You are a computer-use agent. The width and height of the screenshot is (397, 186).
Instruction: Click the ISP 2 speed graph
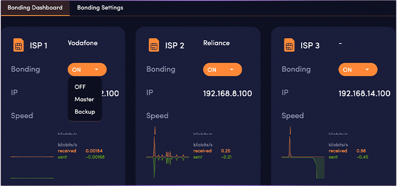point(167,153)
